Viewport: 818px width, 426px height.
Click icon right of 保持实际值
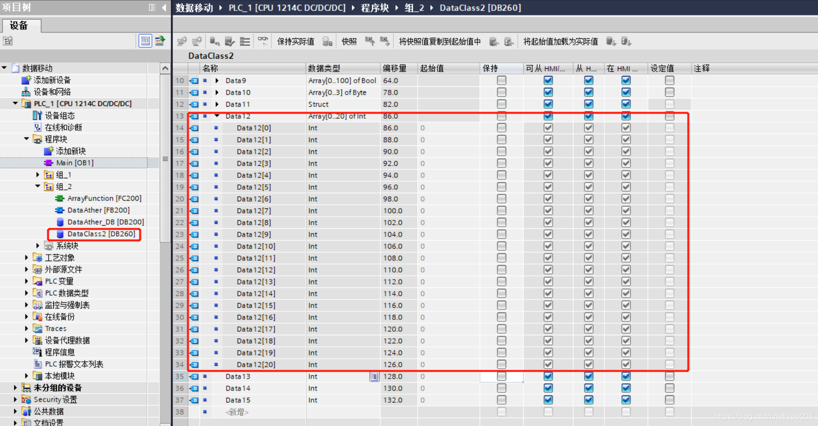click(x=327, y=41)
